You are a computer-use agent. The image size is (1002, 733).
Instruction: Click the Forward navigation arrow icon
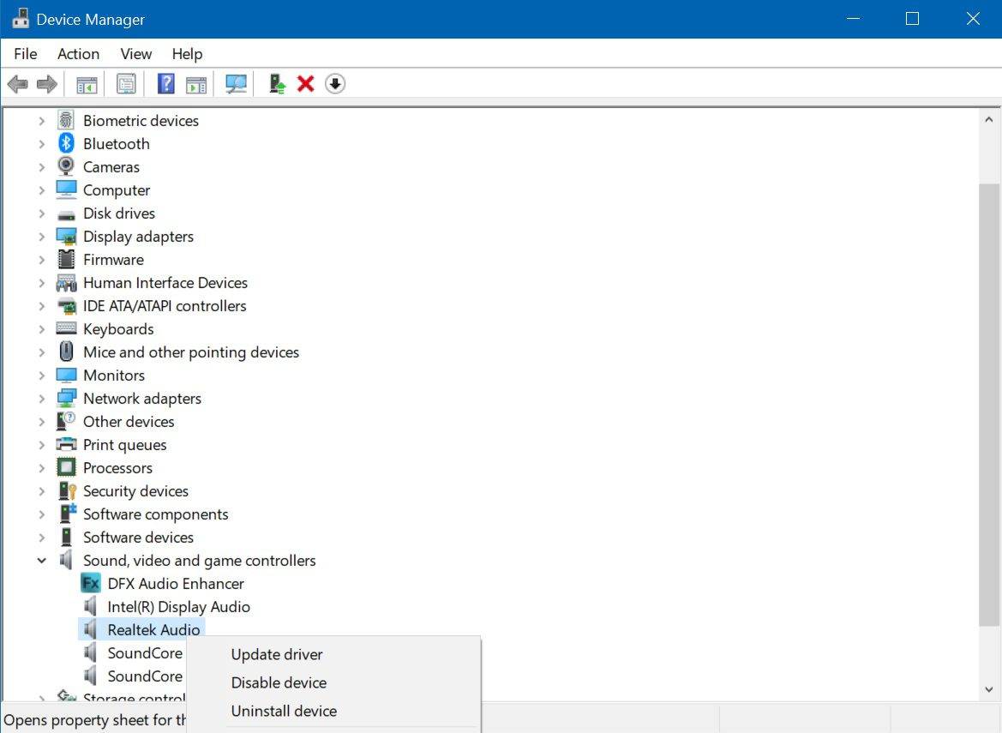point(45,83)
